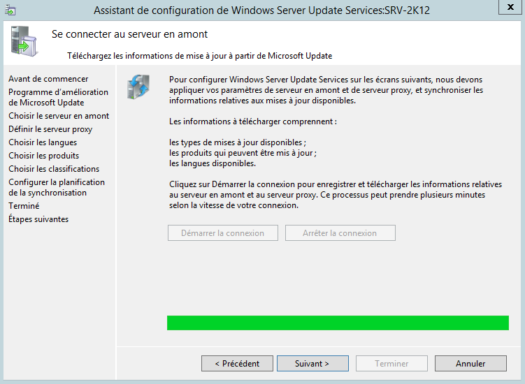Select the Terminé step in sidebar
This screenshot has width=525, height=384.
pos(24,206)
